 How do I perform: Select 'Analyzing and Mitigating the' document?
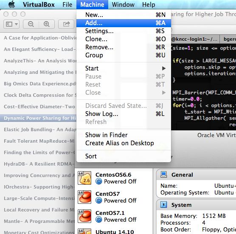click(38, 72)
